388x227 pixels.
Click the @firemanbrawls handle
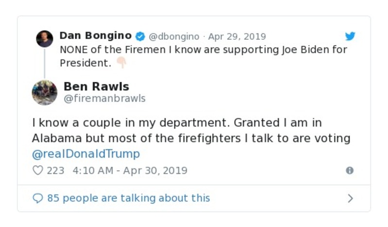pos(104,99)
